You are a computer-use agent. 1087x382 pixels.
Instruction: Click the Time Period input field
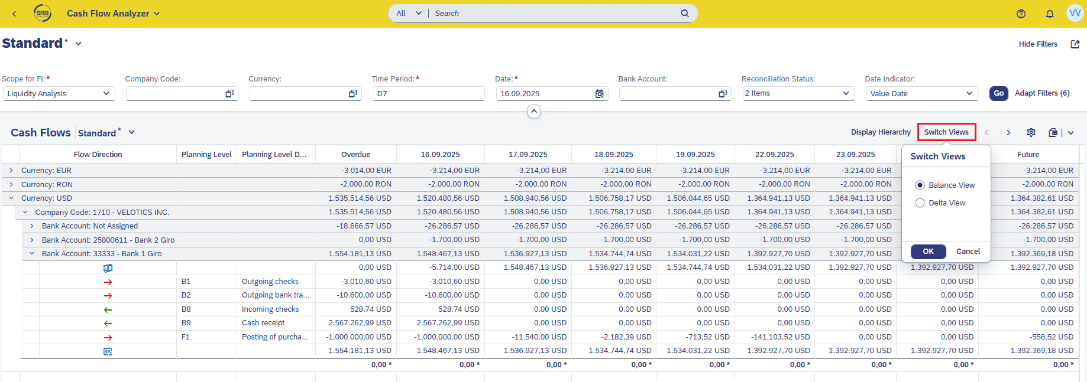coord(428,94)
